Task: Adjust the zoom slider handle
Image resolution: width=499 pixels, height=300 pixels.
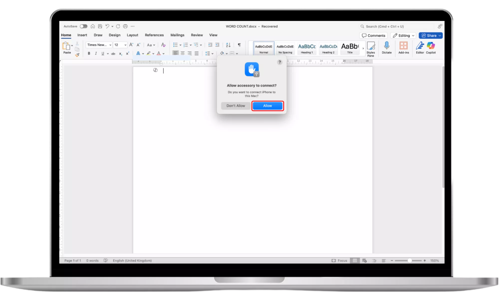Action: point(409,260)
